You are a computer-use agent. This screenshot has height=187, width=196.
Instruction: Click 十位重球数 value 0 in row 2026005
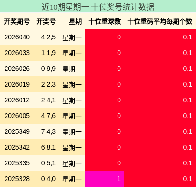(x=119, y=116)
